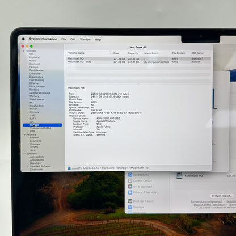Open the Edit menu

click(73, 39)
